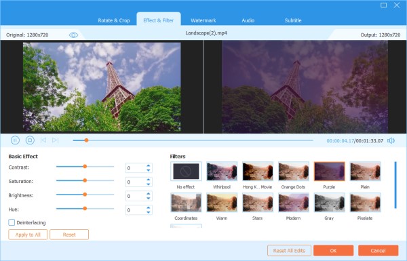
Task: Increase Contrast value with up arrow
Action: click(x=148, y=165)
